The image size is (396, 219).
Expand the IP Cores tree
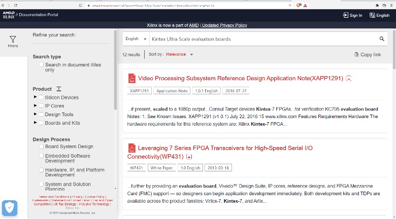click(35, 105)
